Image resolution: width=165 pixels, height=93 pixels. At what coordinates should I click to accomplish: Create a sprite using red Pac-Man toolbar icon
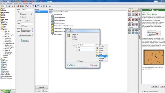pyautogui.click(x=18, y=6)
